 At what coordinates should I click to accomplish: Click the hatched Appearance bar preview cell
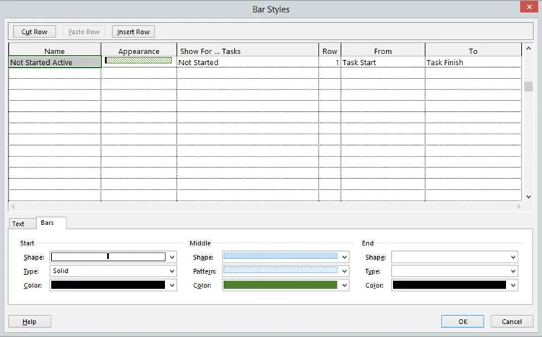(x=139, y=61)
